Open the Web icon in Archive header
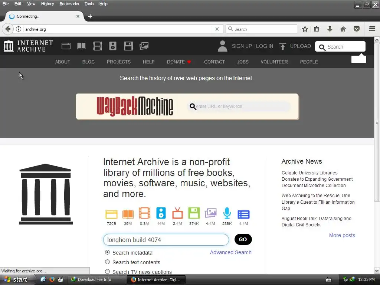 66,46
